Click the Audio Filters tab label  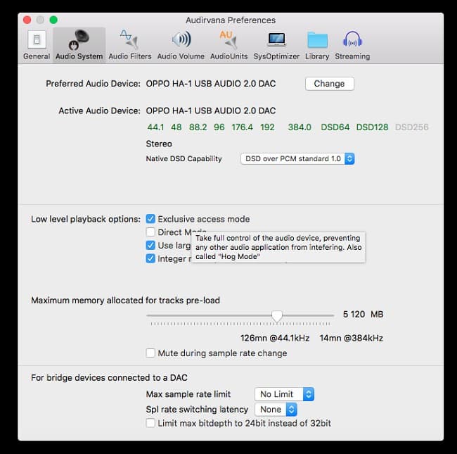pyautogui.click(x=130, y=56)
